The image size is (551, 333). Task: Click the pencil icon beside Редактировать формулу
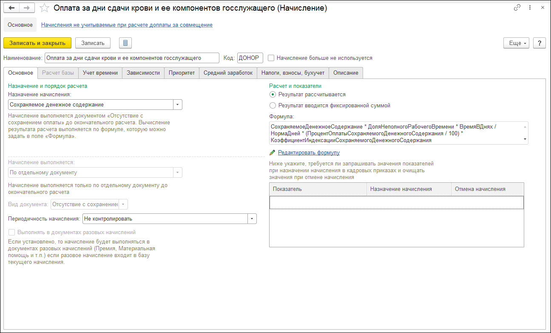click(x=272, y=152)
